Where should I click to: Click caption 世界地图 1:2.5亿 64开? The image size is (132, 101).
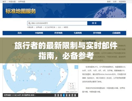click(20, 95)
